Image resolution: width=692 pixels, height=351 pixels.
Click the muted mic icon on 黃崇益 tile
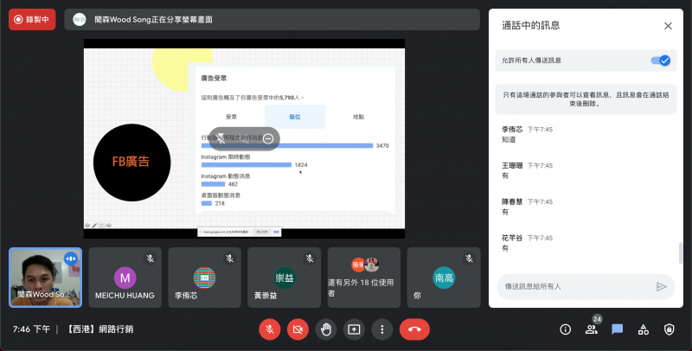[x=310, y=258]
